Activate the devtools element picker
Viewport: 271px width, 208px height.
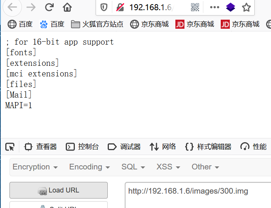point(10,147)
